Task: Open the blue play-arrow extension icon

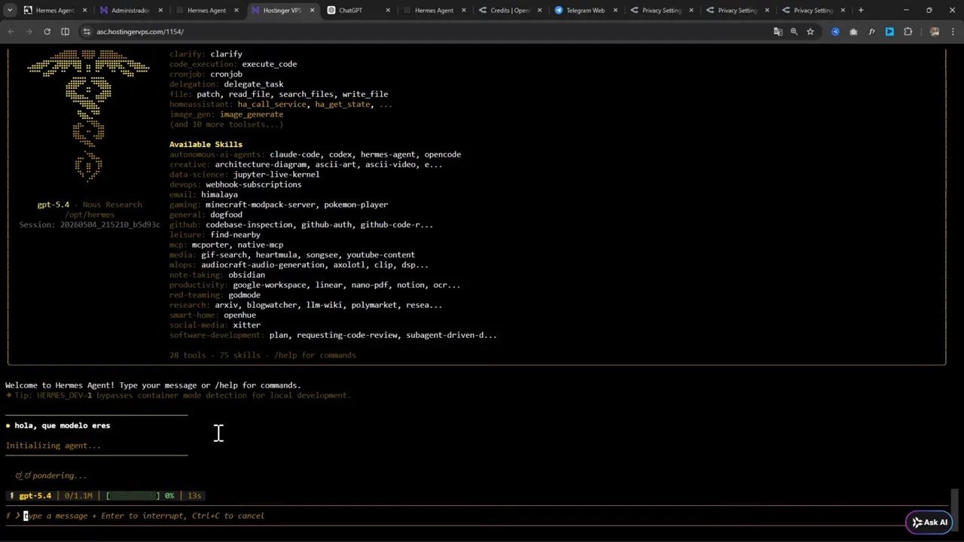Action: tap(889, 32)
